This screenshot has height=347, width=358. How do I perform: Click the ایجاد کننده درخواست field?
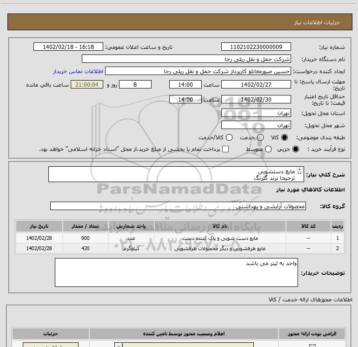coord(198,71)
